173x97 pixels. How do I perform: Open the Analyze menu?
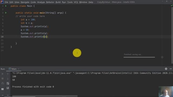tap(41, 2)
